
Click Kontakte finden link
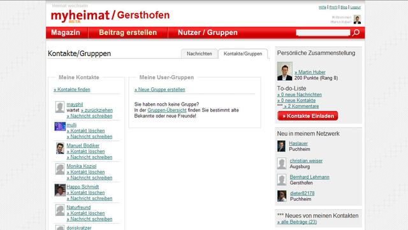pos(72,89)
